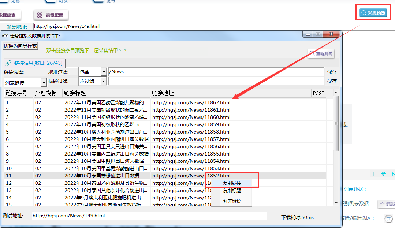The height and width of the screenshot is (228, 395).
Task: Click the magnifier icon on 重新测试
Action: [x=312, y=53]
